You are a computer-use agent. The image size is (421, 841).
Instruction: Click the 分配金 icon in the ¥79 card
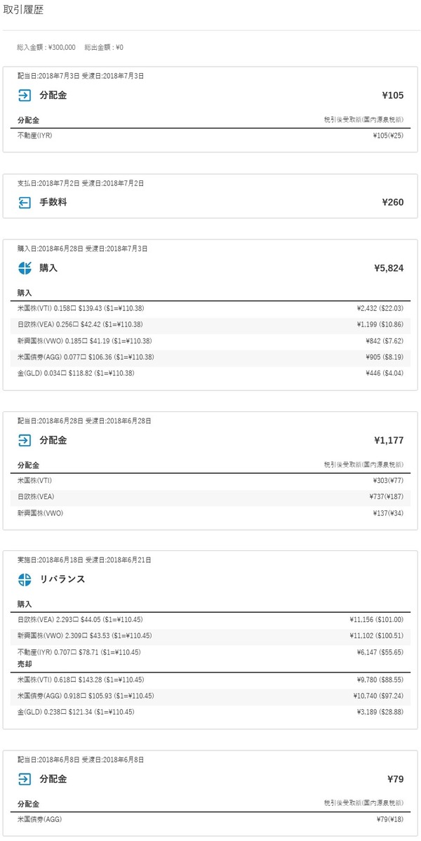[x=25, y=779]
